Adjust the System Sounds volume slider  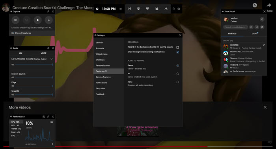point(34,77)
